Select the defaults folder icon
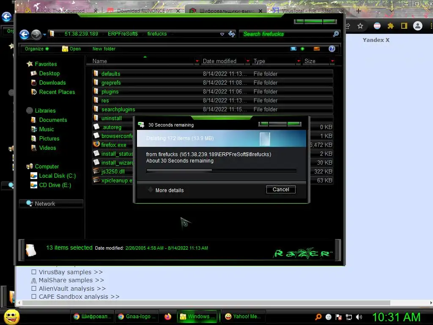The width and height of the screenshot is (433, 325). (96, 74)
